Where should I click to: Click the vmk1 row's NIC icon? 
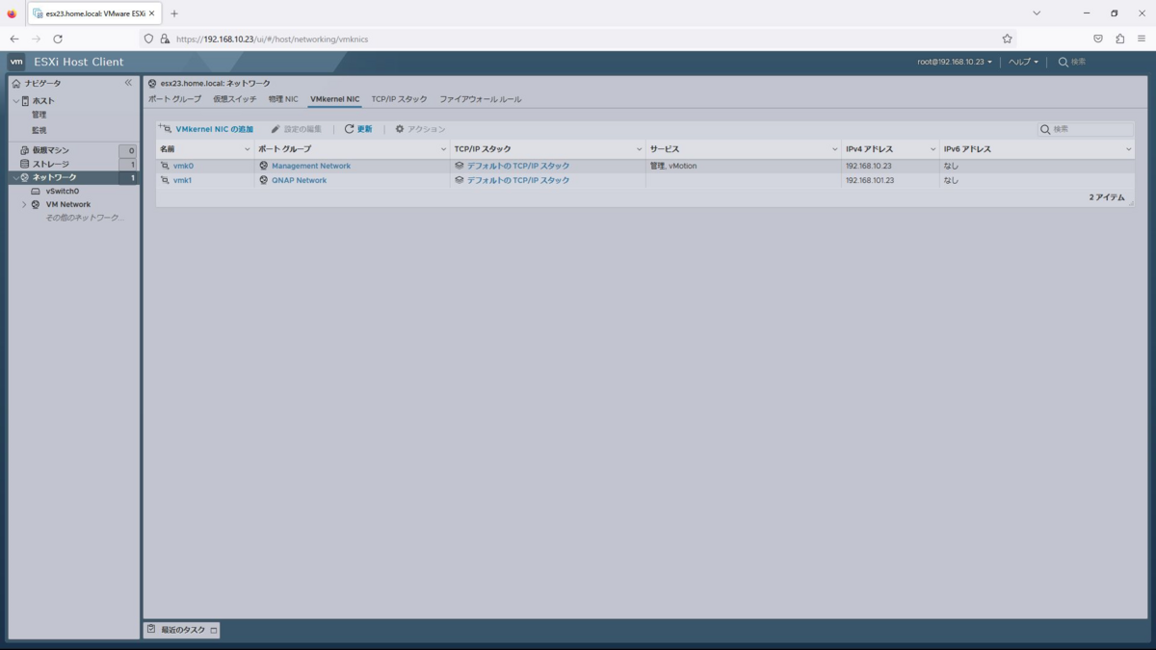(x=166, y=180)
